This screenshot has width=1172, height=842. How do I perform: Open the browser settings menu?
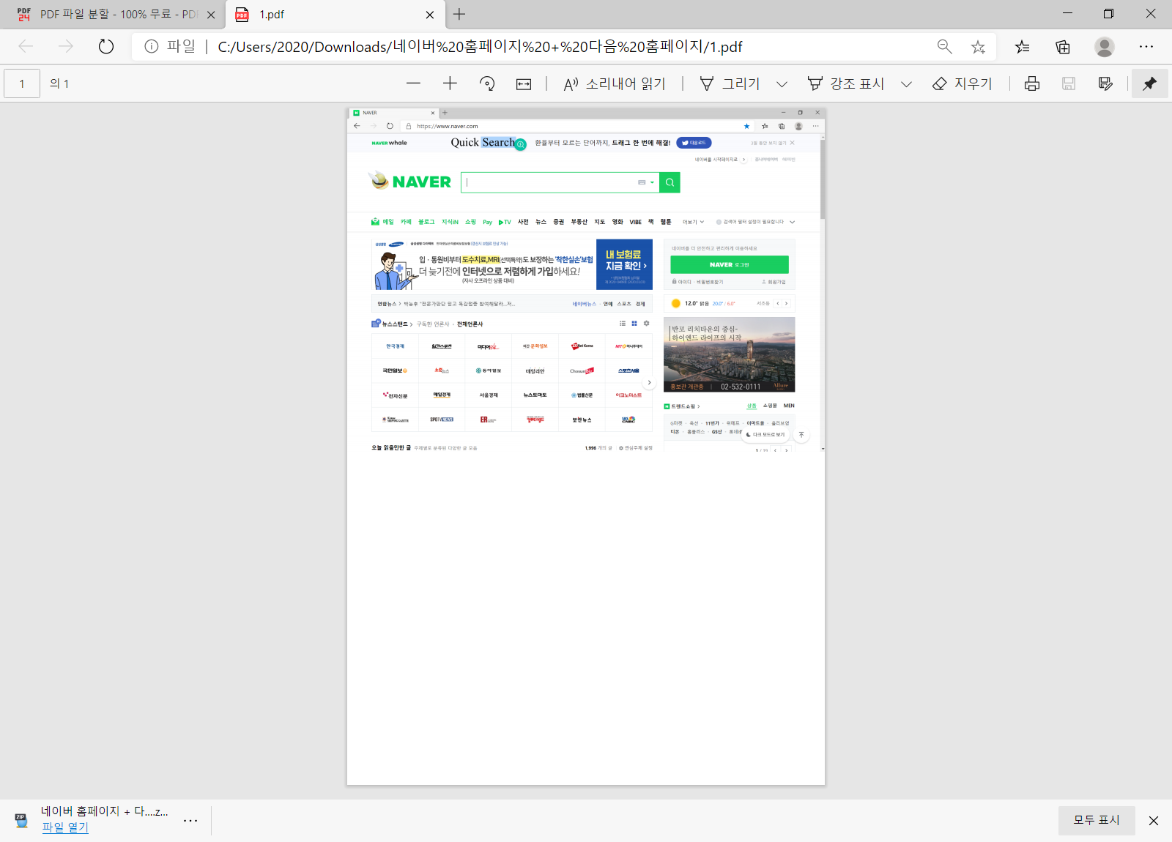tap(1146, 46)
